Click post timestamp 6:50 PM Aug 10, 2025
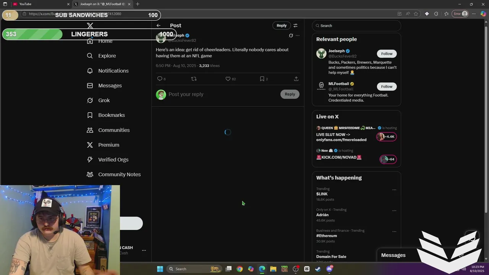The image size is (489, 275). [x=176, y=66]
